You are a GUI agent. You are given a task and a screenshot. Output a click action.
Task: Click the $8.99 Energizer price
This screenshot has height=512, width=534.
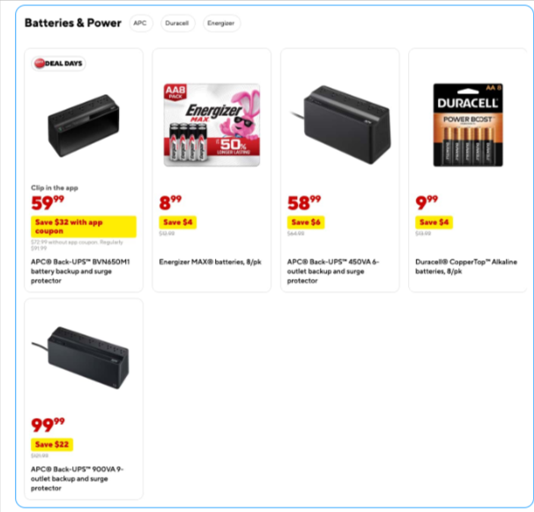pos(171,203)
